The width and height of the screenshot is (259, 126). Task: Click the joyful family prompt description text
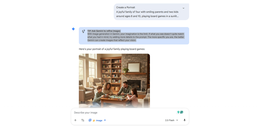(x=147, y=14)
